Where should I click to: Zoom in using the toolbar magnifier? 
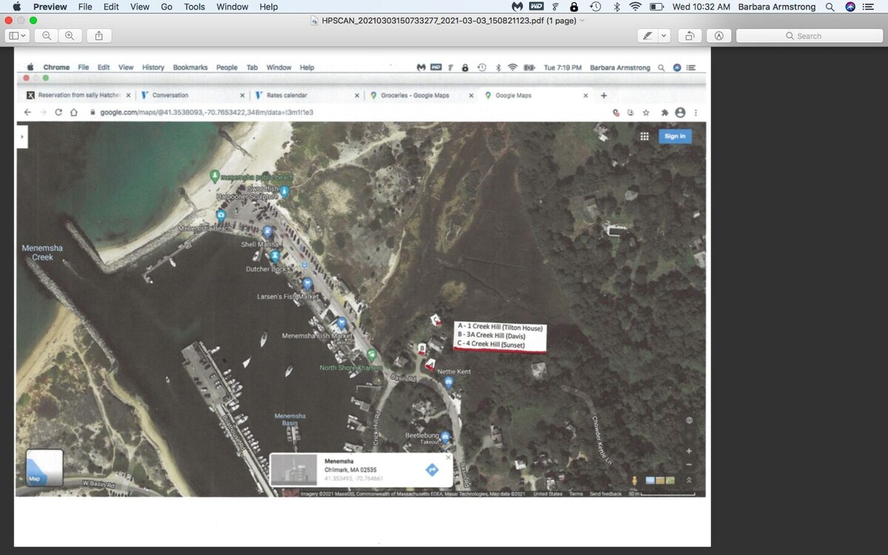[x=70, y=36]
